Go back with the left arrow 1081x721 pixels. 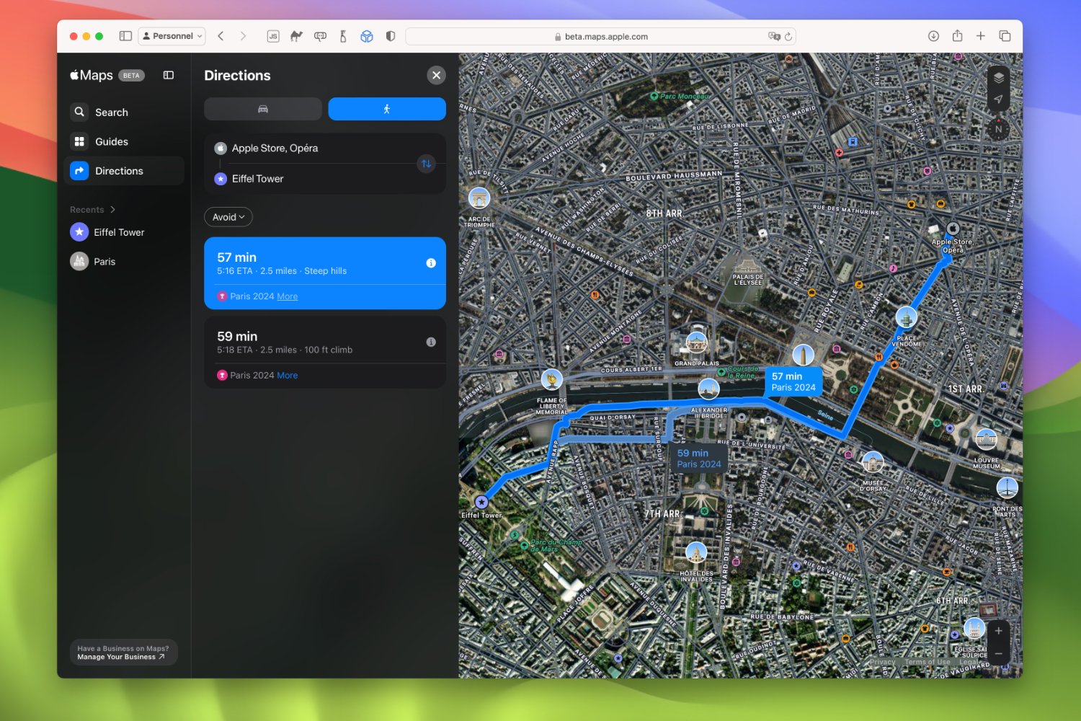tap(221, 36)
